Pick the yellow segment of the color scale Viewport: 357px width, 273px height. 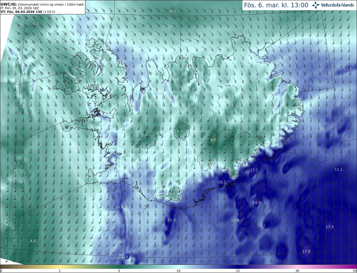[x=60, y=267]
